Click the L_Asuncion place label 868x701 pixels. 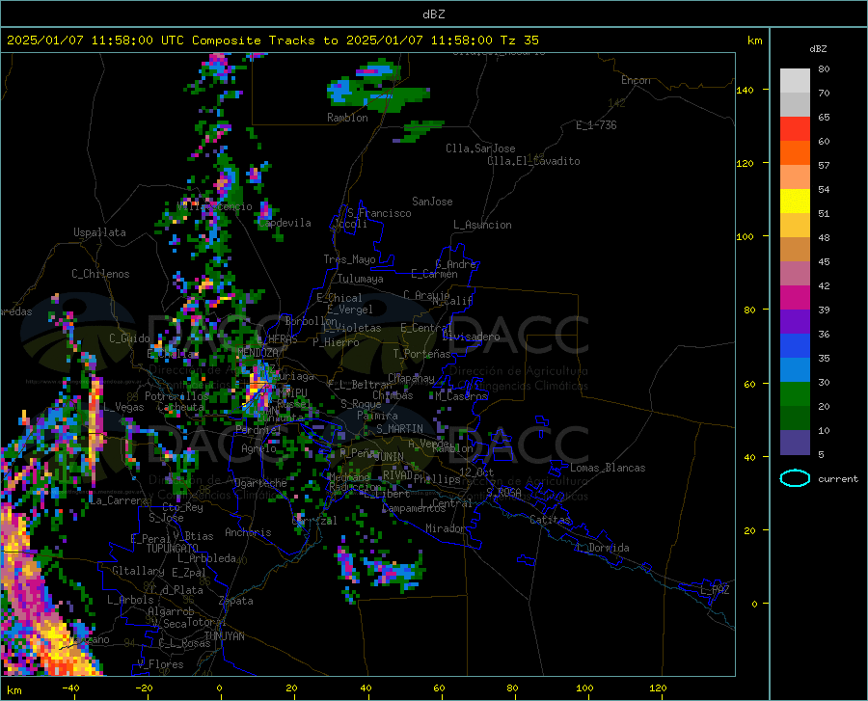[482, 225]
